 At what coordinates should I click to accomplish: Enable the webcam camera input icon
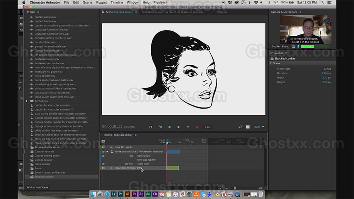[x=294, y=46]
